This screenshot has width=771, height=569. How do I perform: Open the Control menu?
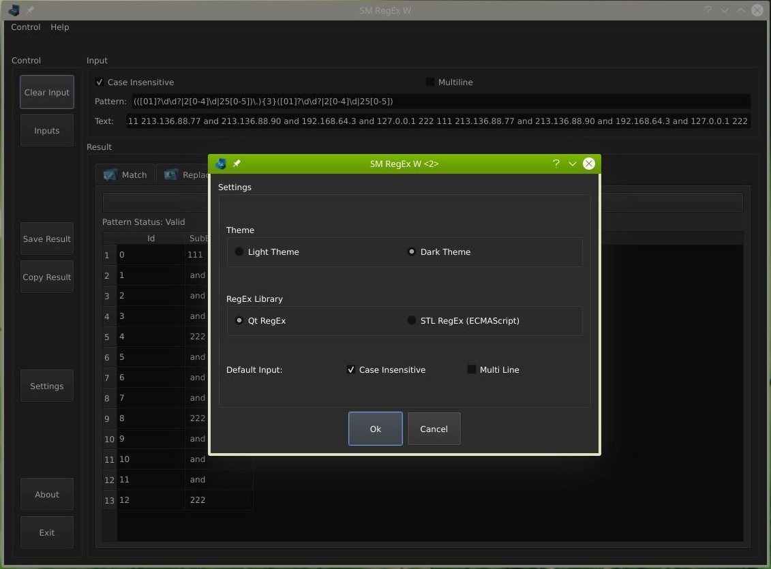(x=26, y=27)
